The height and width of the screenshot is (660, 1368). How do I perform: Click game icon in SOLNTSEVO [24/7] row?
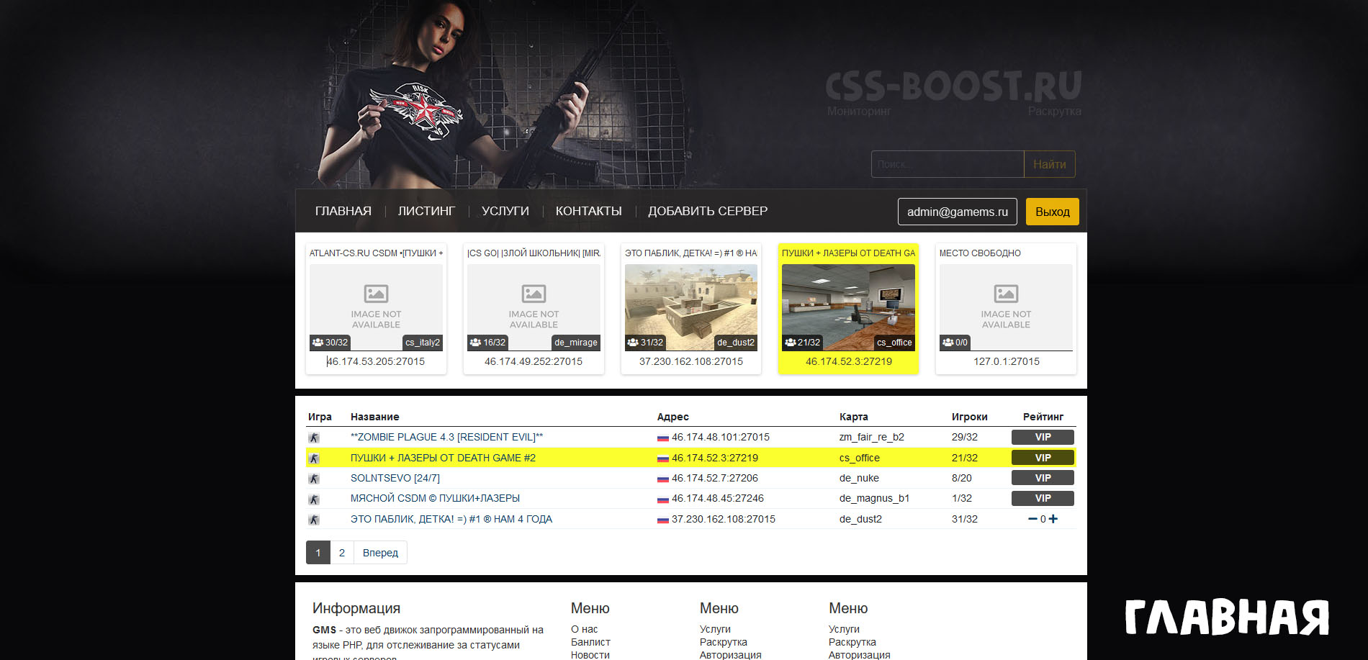(x=314, y=479)
